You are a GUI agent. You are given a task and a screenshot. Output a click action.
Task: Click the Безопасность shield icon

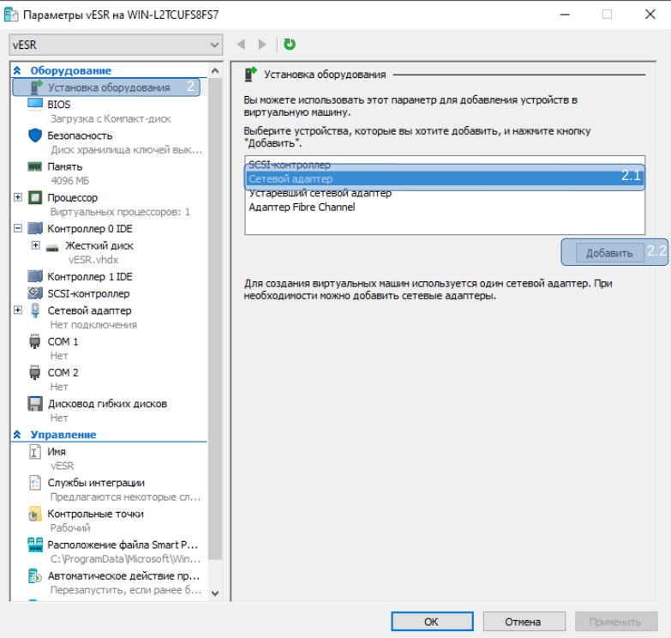click(35, 135)
